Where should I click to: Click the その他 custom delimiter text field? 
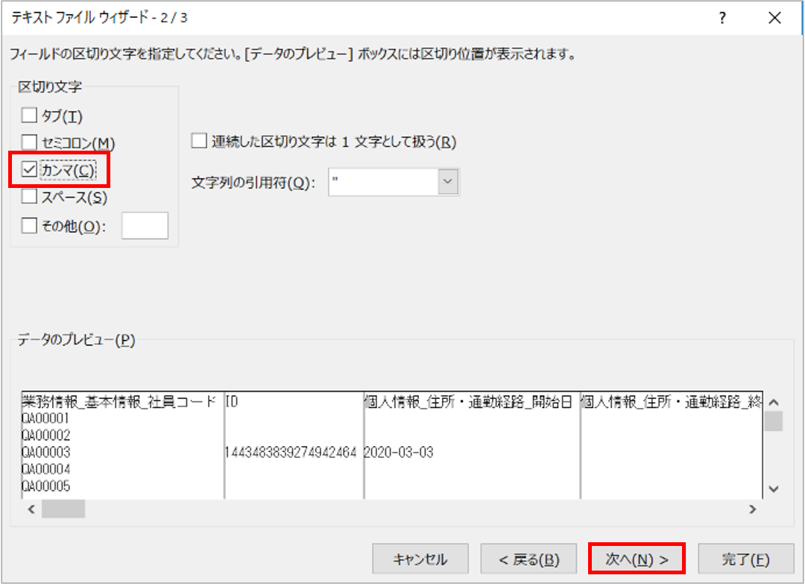pyautogui.click(x=145, y=226)
